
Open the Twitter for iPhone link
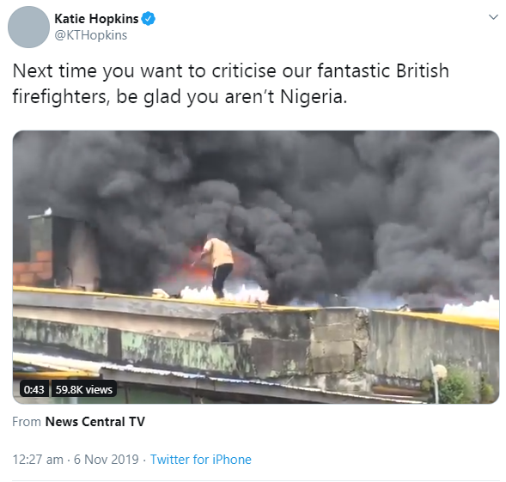pyautogui.click(x=201, y=460)
